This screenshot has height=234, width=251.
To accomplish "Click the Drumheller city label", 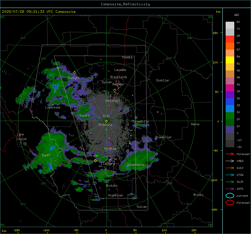I will (163, 137).
